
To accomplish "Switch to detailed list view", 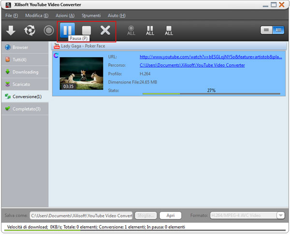I will pos(278,30).
